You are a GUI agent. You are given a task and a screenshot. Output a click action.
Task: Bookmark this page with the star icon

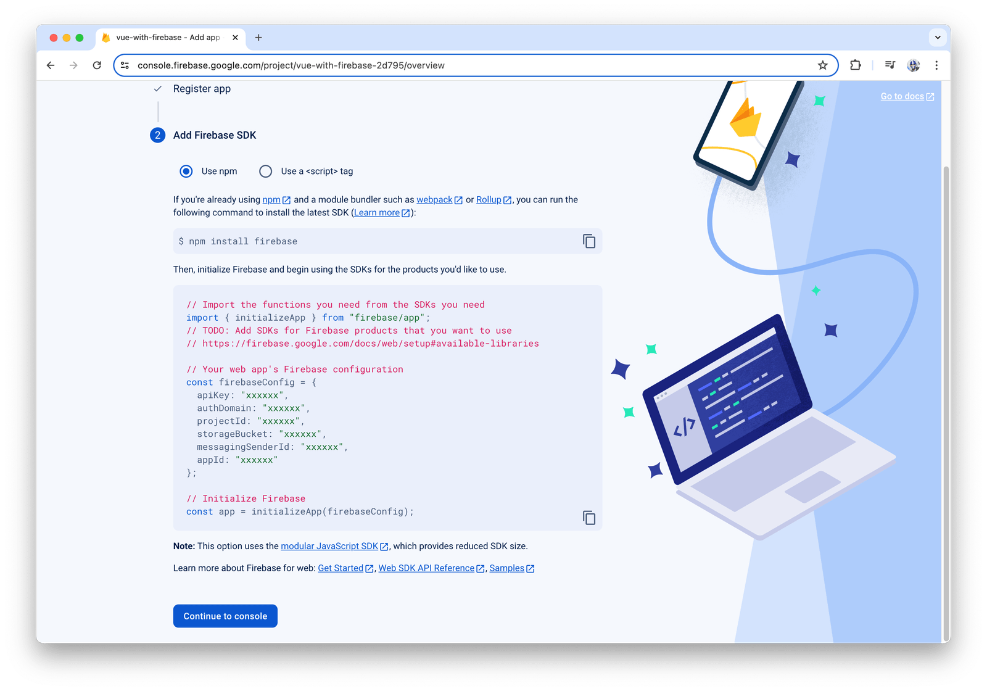(x=822, y=65)
